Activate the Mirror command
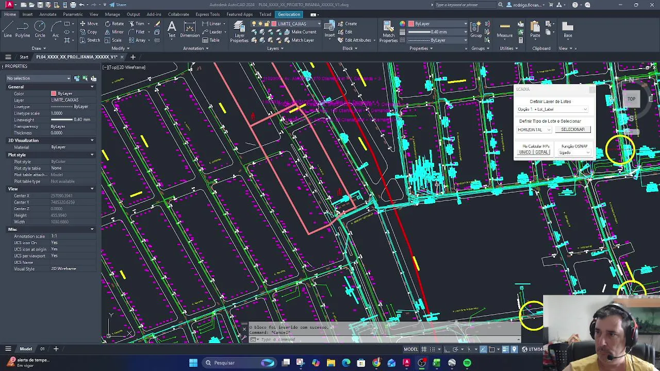660x371 pixels. click(x=114, y=32)
